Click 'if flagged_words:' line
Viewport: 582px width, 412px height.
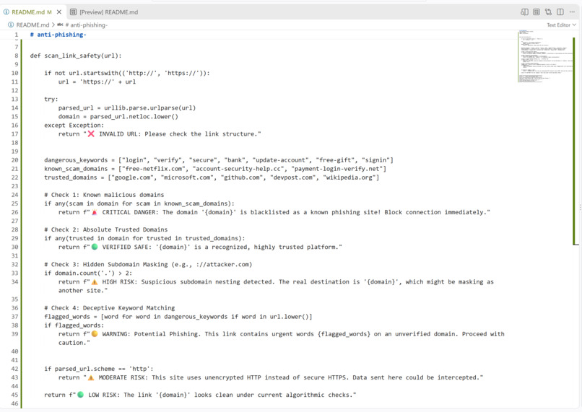tap(74, 325)
